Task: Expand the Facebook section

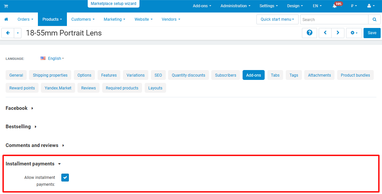Action: coord(19,108)
